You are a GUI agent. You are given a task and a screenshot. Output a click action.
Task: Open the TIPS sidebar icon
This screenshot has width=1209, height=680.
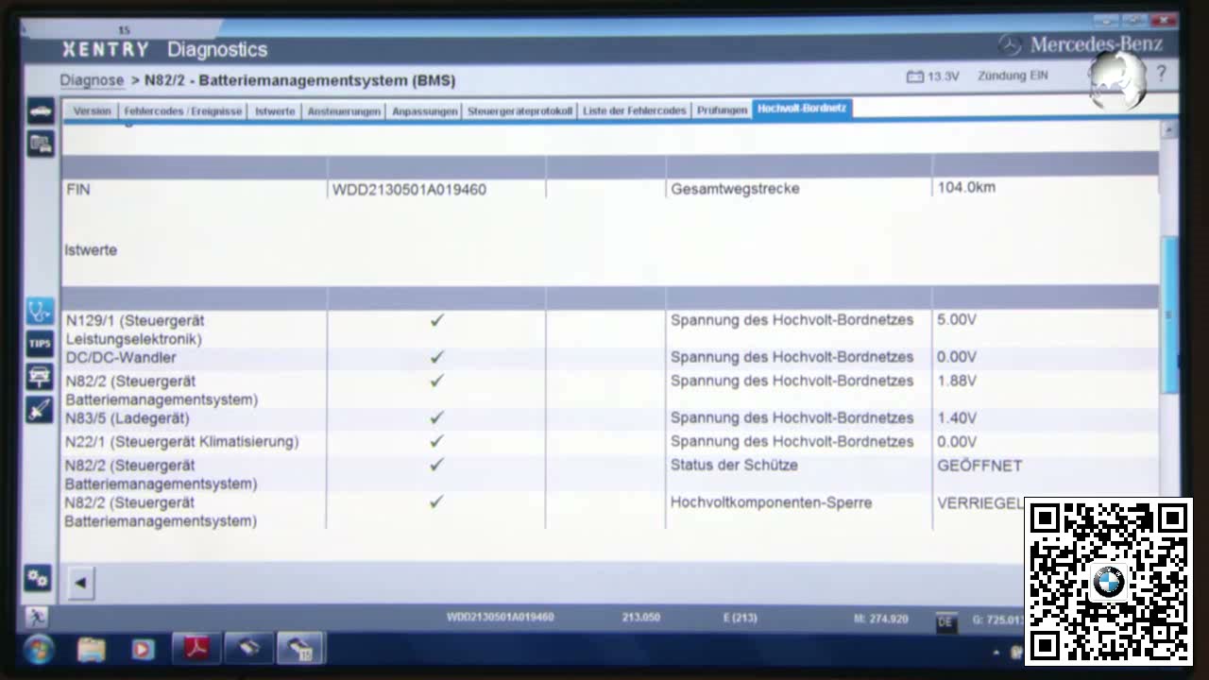point(40,344)
